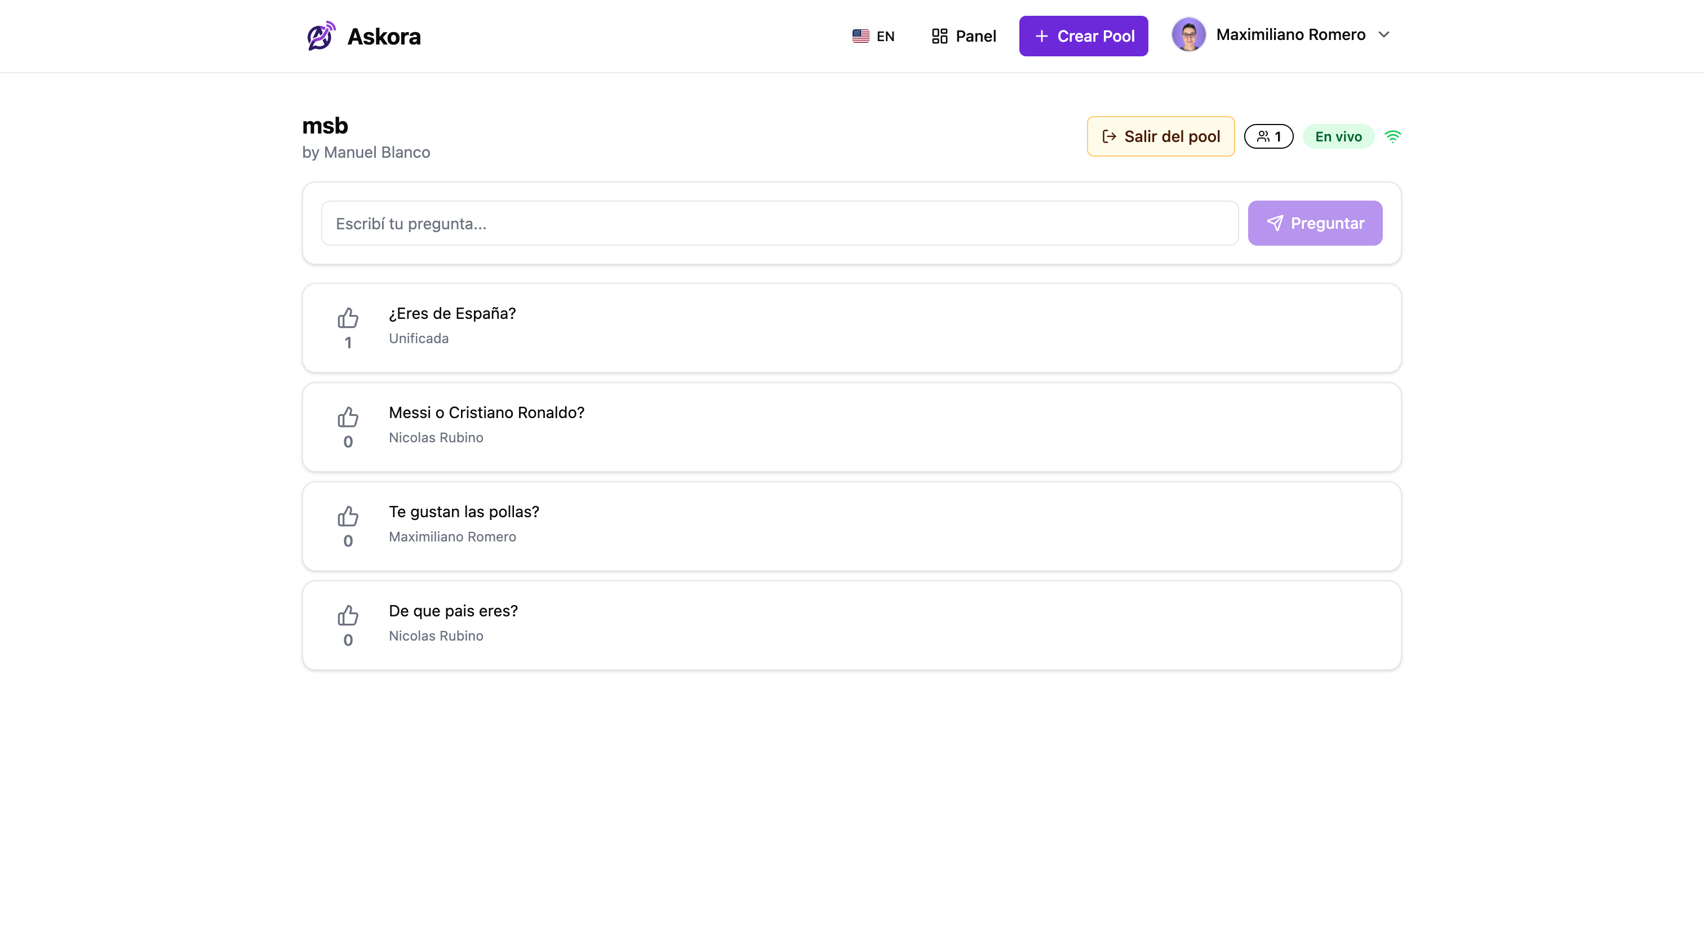The width and height of the screenshot is (1704, 933).
Task: Click Nicolas Rubino under De que pais eres
Action: tap(436, 636)
